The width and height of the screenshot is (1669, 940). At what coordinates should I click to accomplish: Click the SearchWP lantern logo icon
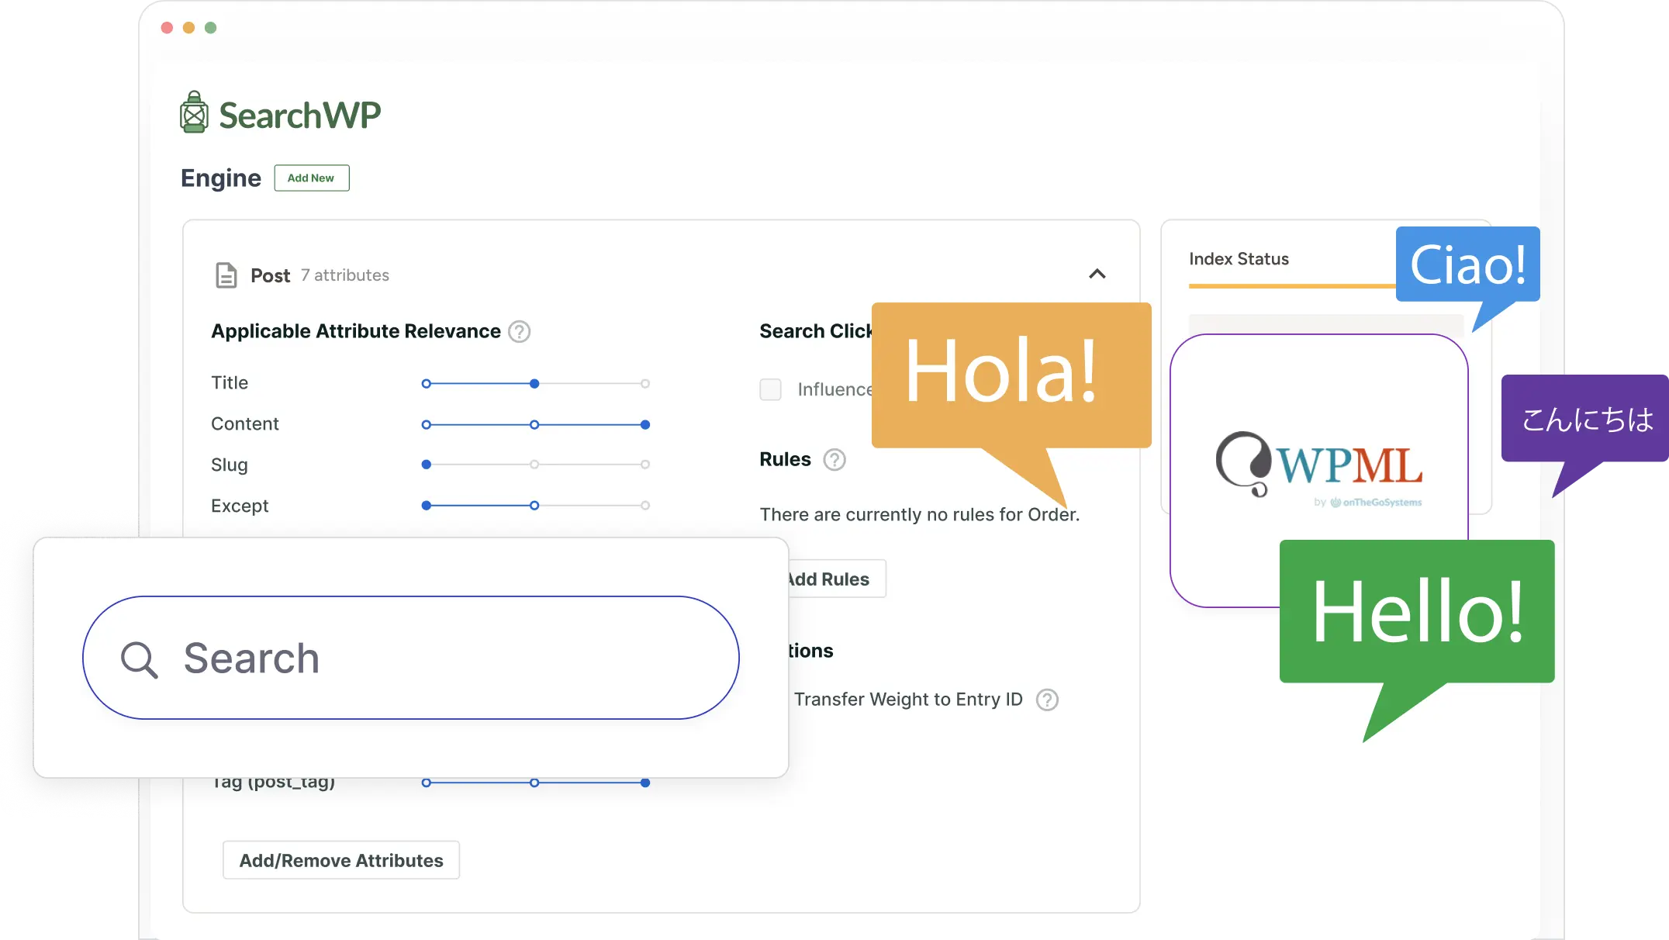[194, 113]
